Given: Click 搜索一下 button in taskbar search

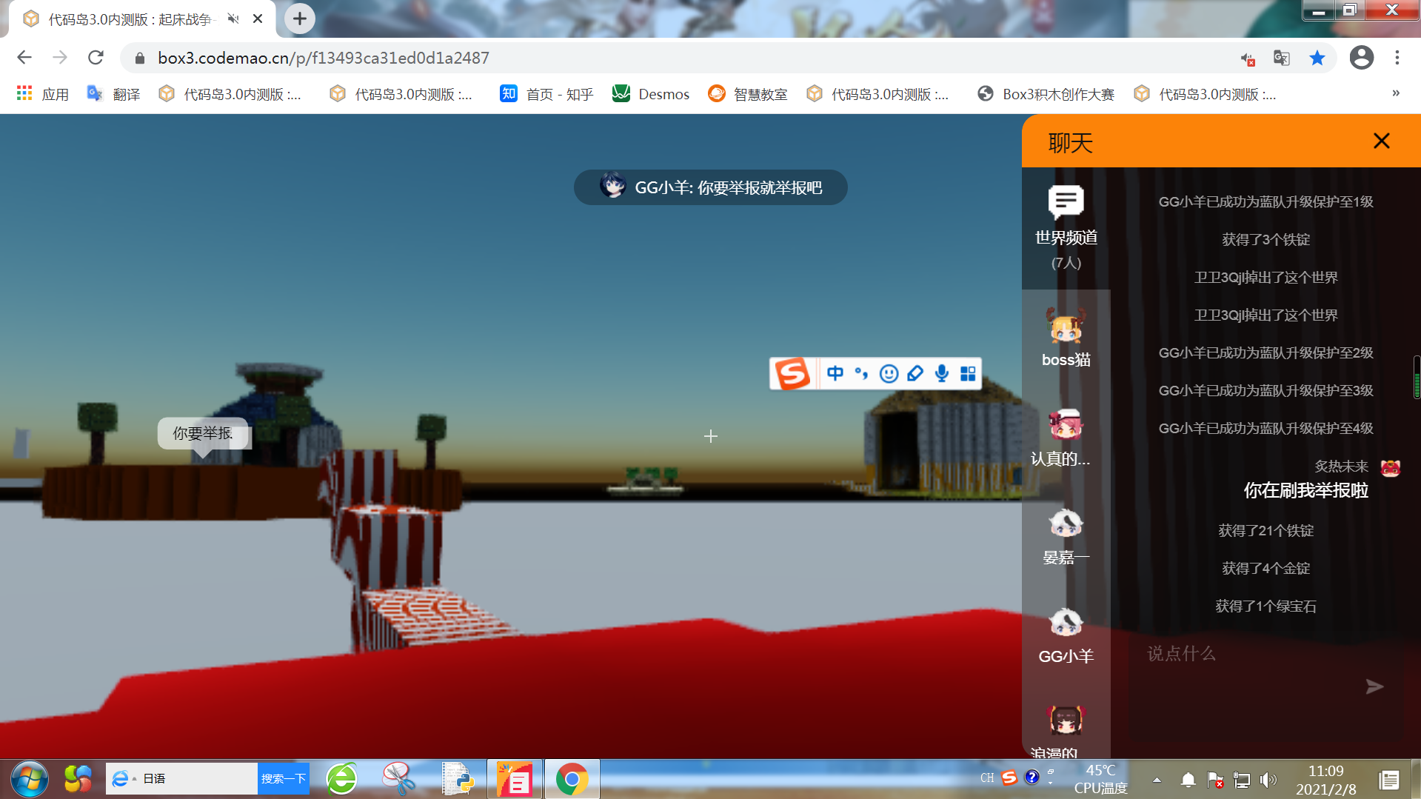Looking at the screenshot, I should (x=283, y=778).
